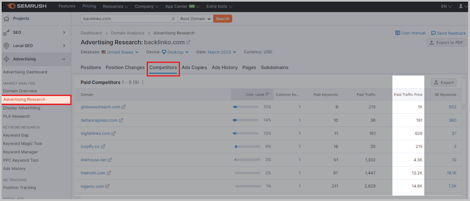Open the globexoutreach.com domain link

tap(100, 107)
